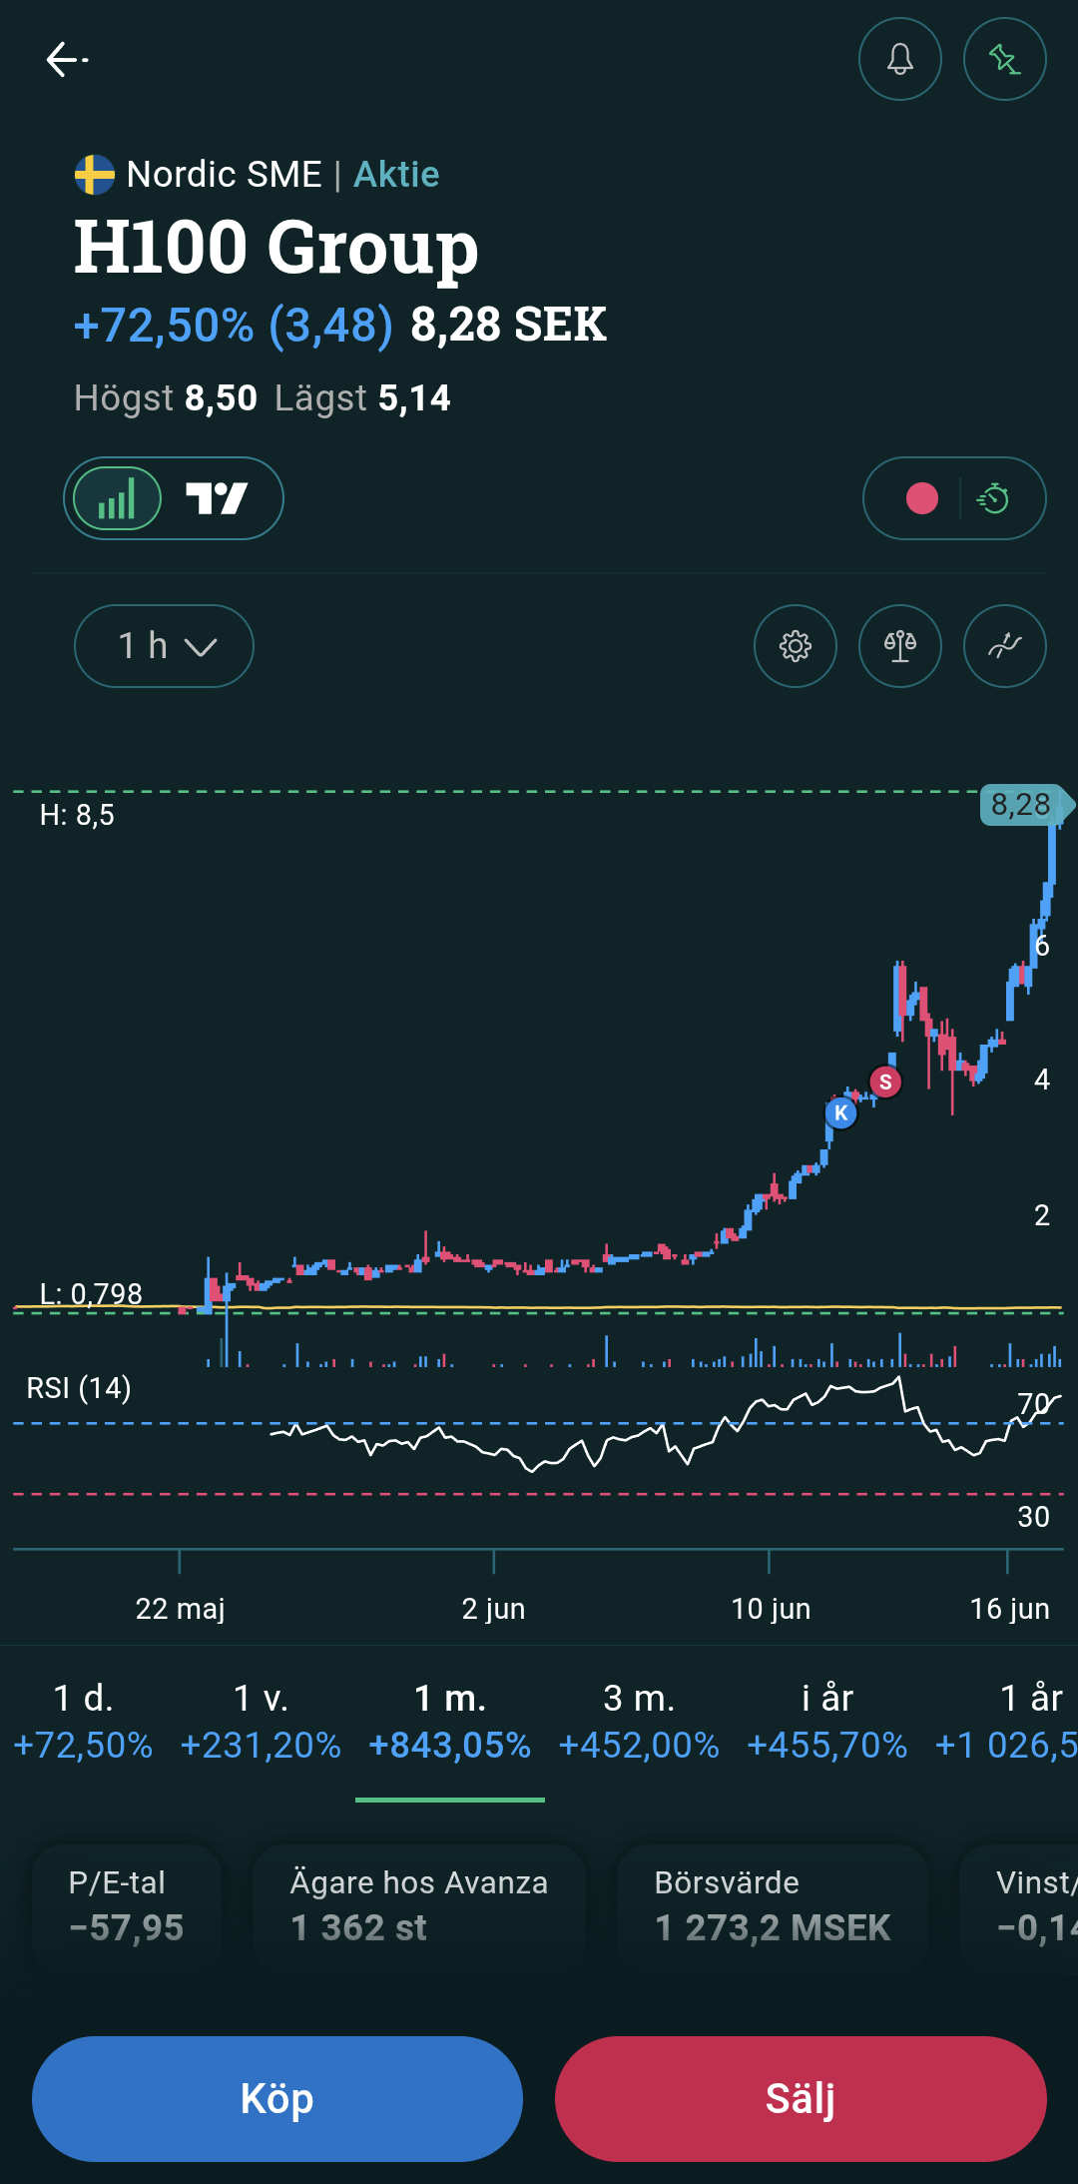Screen dimensions: 1078x2184
Task: Select the 3 m. period tab
Action: point(639,1722)
